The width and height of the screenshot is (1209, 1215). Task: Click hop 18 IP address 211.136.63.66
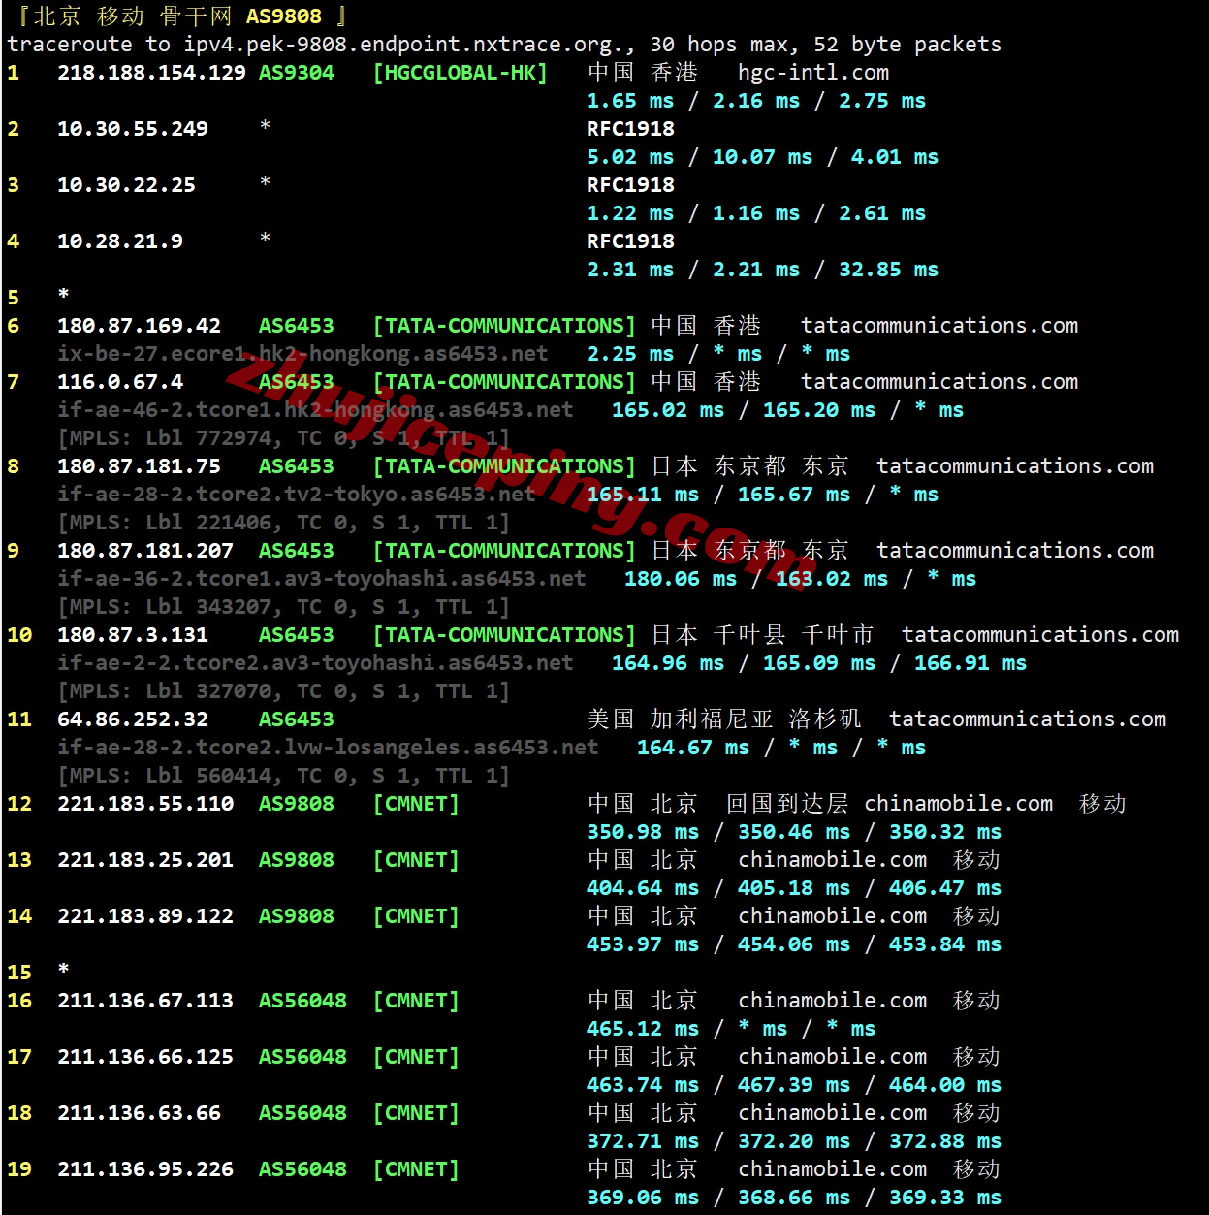pos(139,1113)
